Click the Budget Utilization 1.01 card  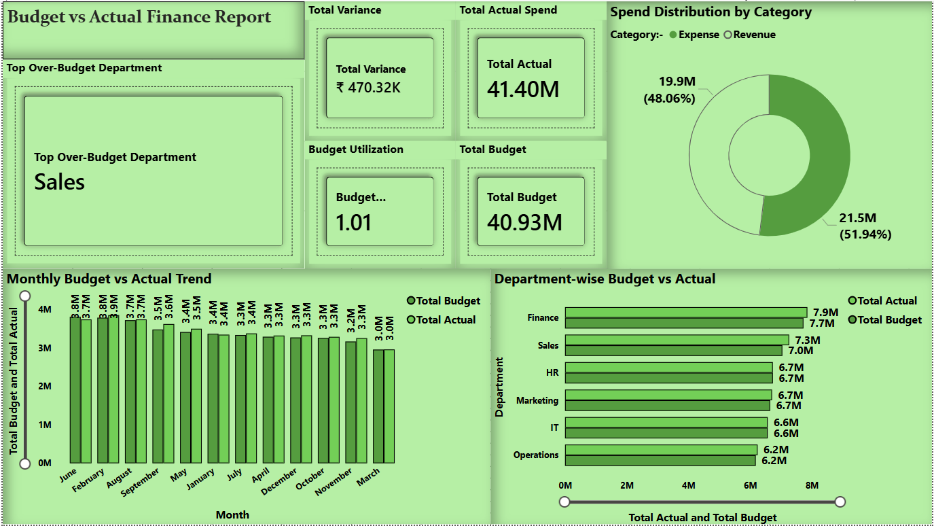(x=379, y=211)
